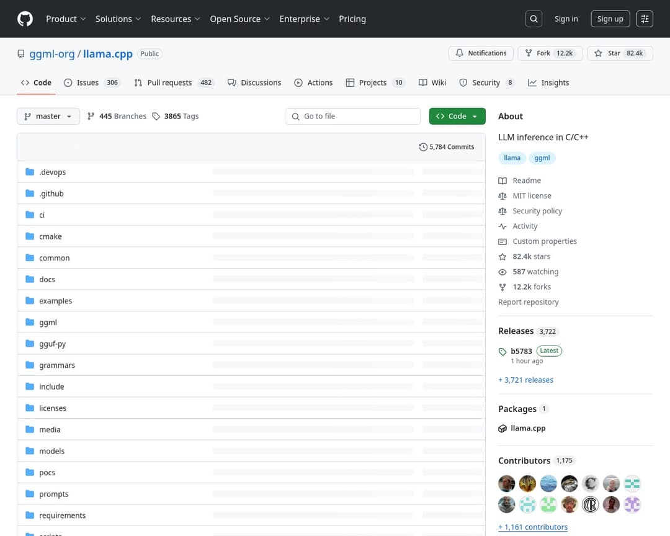Viewport: 670px width, 536px height.
Task: Open the requirements folder
Action: point(63,516)
